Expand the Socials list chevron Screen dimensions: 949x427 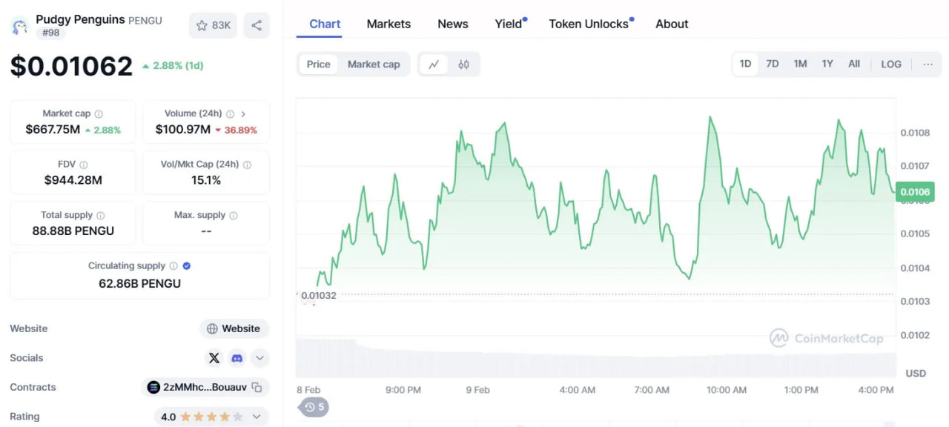tap(259, 358)
